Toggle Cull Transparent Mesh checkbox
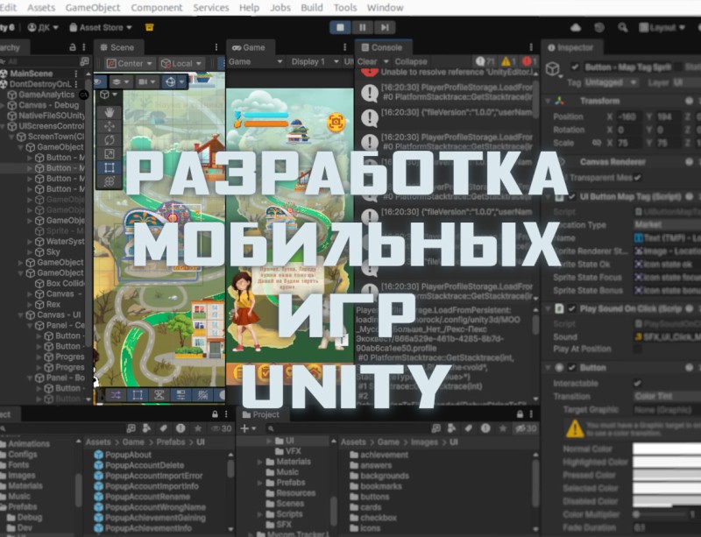The width and height of the screenshot is (701, 537). (x=638, y=178)
